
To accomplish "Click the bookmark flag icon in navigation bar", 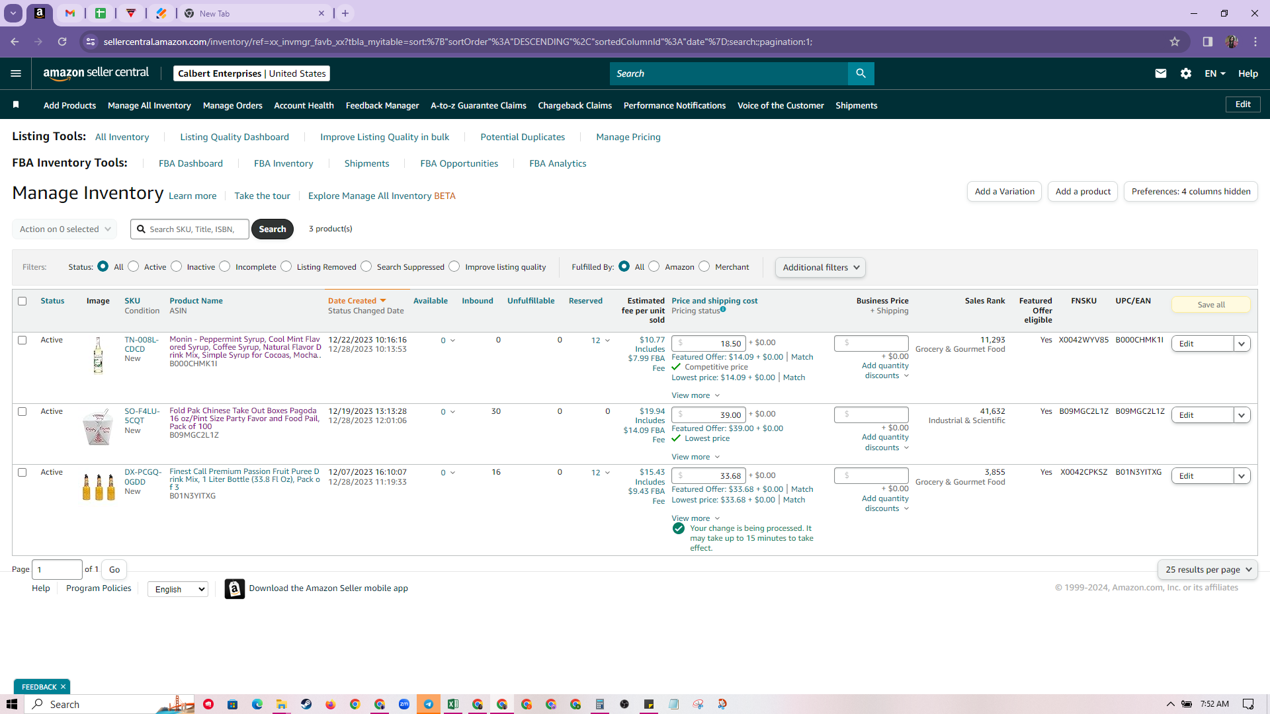I will point(16,104).
